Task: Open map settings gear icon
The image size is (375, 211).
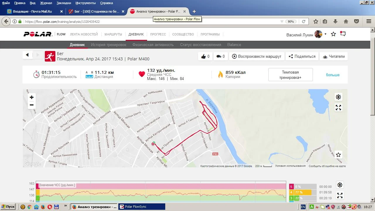Action: (x=338, y=97)
